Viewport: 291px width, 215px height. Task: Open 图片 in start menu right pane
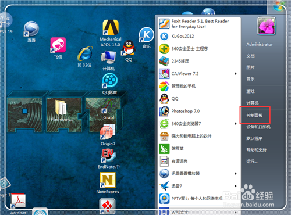(250, 67)
